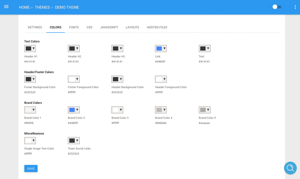The image size is (300, 179).
Task: Navigate to Themes in the breadcrumb
Action: pyautogui.click(x=42, y=7)
